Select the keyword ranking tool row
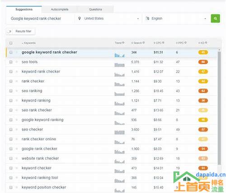226x193 pixels. (112, 178)
